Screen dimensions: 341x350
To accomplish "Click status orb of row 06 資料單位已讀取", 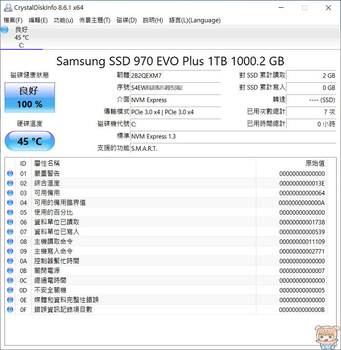I will pyautogui.click(x=10, y=222).
